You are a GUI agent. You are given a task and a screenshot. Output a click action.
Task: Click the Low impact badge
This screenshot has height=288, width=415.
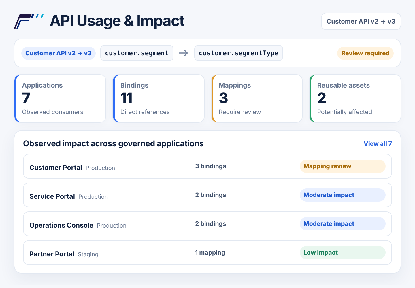pyautogui.click(x=342, y=253)
